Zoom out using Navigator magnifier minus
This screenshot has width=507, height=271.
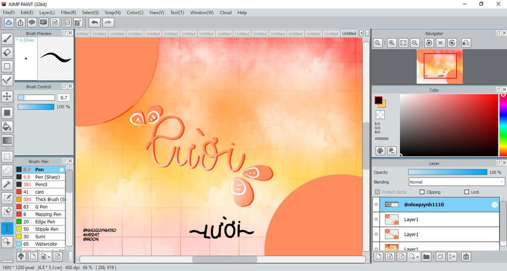click(x=414, y=43)
